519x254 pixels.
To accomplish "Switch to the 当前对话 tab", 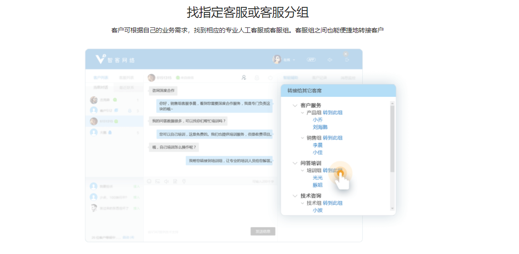I will 101,87.
